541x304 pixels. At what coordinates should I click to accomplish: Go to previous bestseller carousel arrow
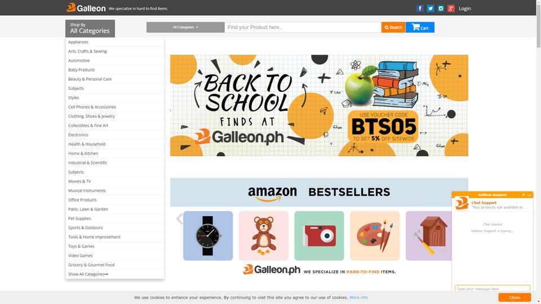[x=179, y=218]
